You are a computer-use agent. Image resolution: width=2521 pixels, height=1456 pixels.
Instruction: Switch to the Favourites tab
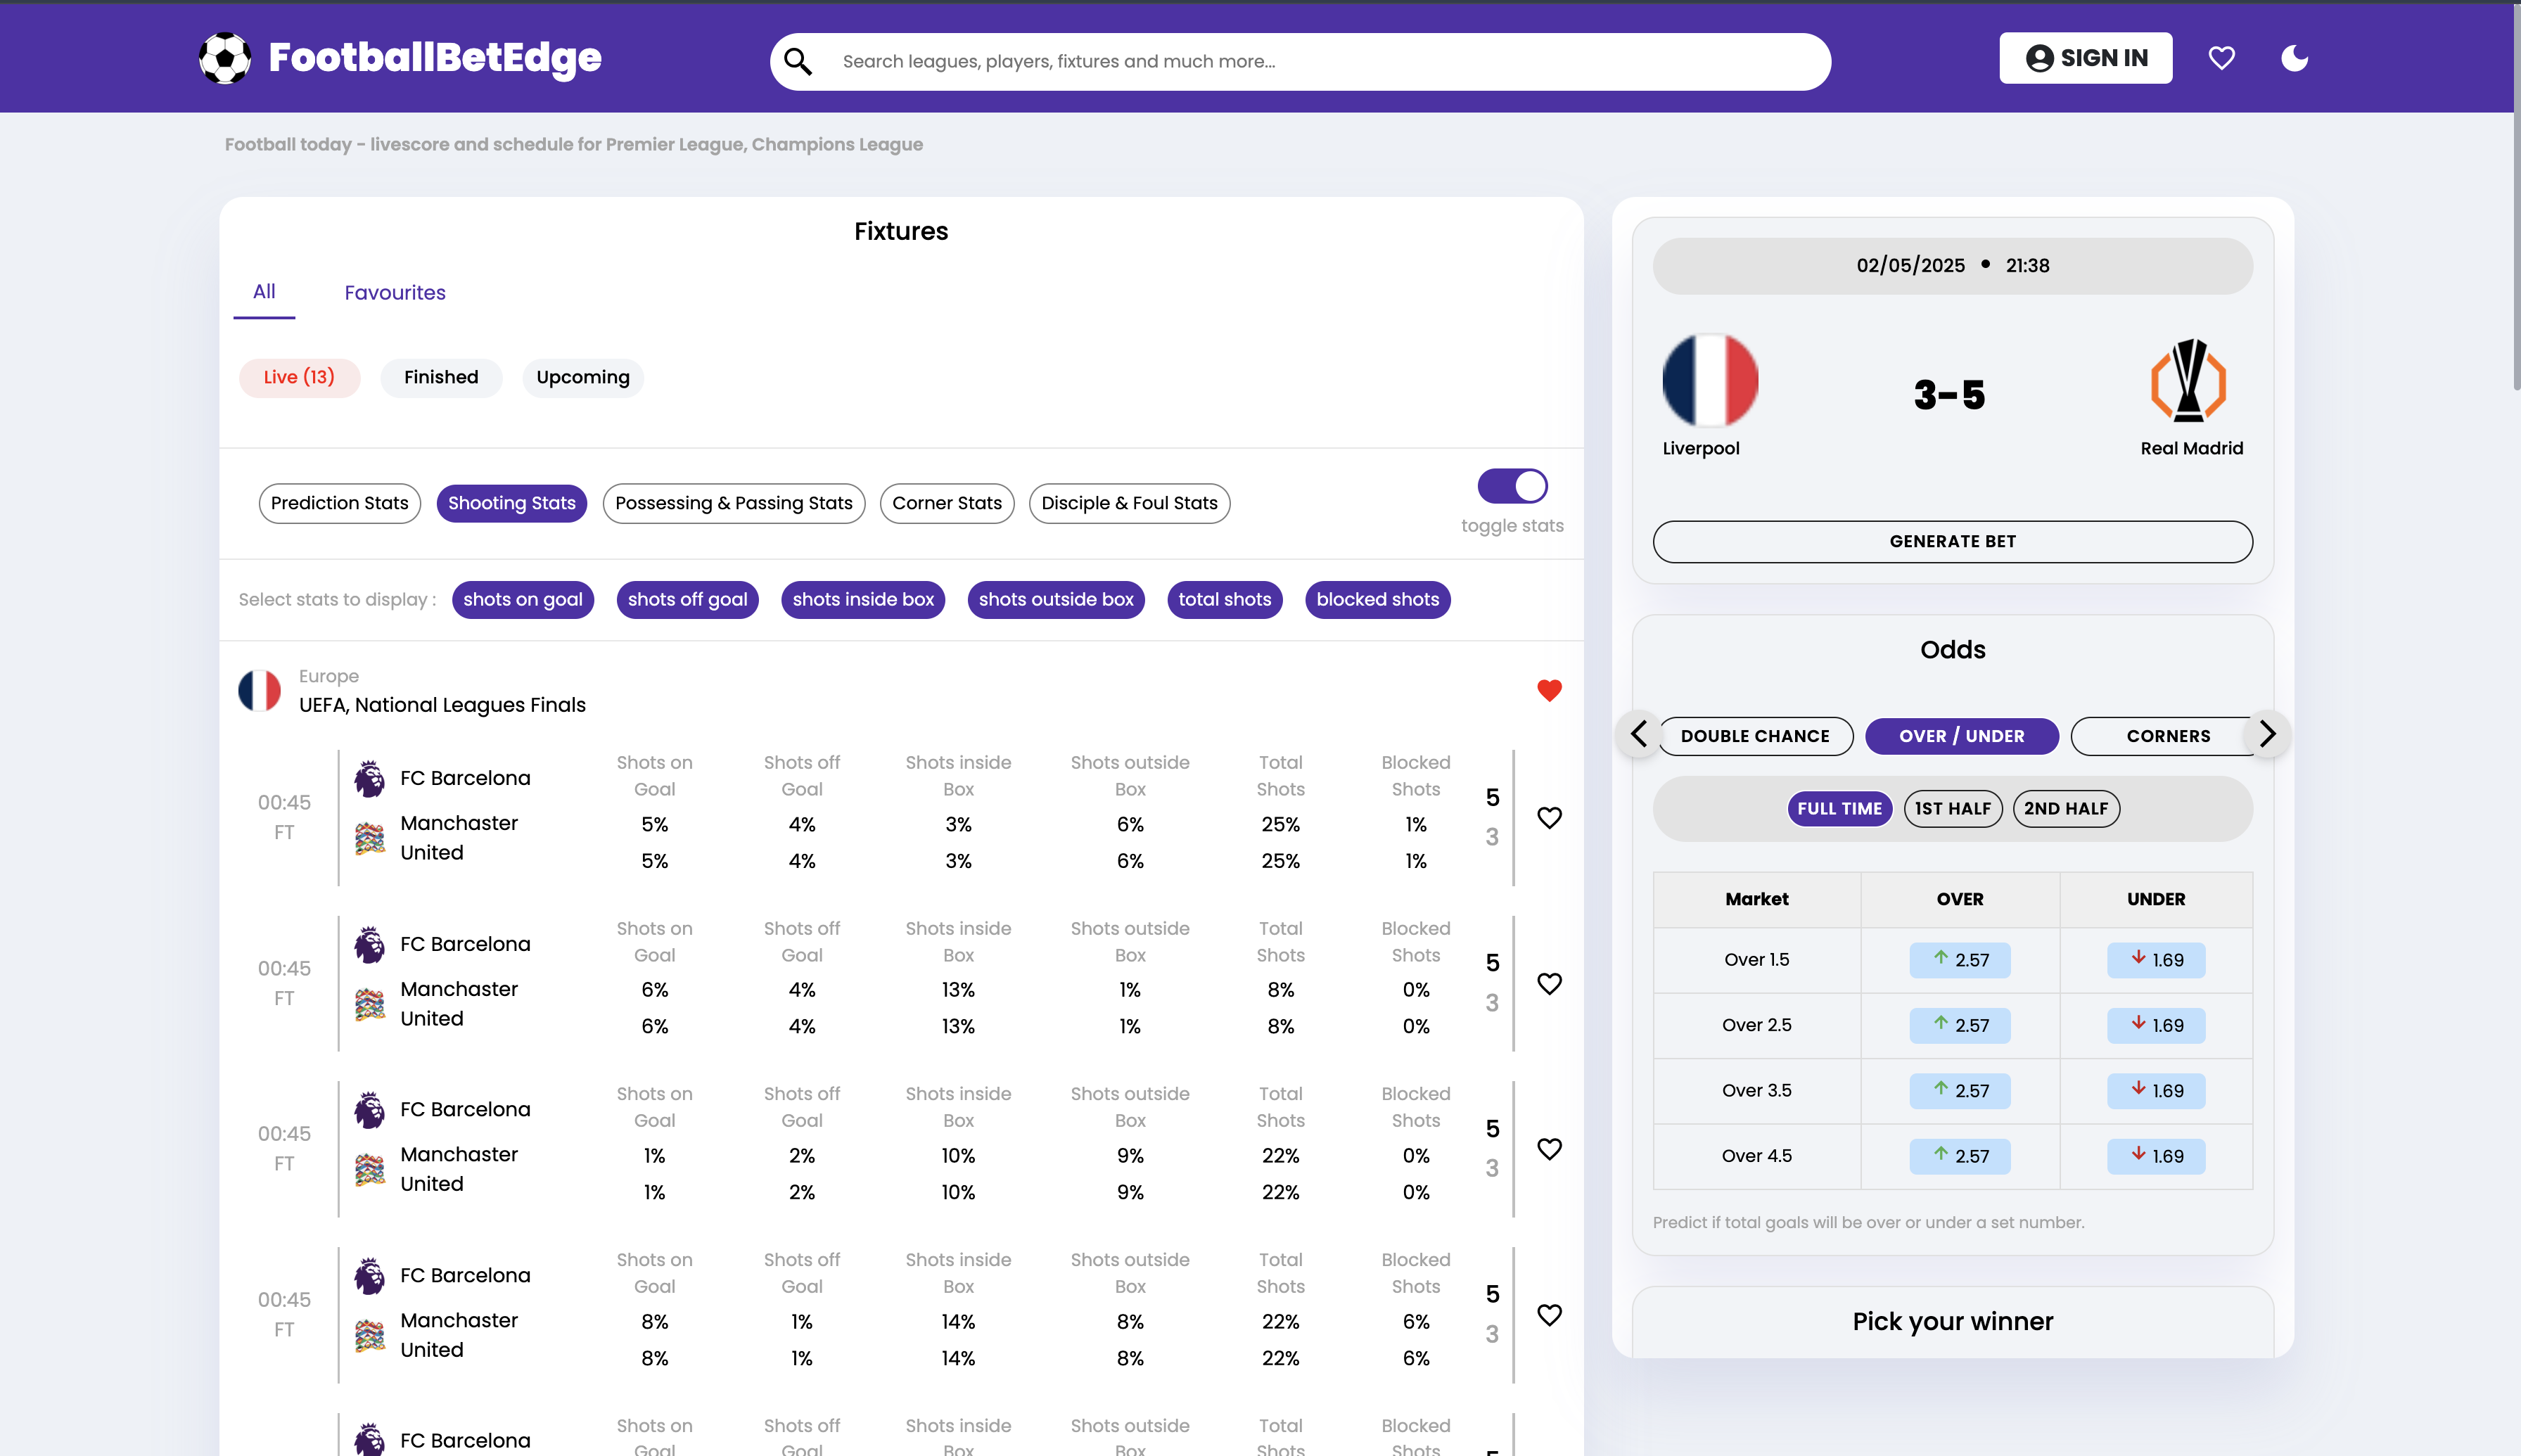point(395,292)
